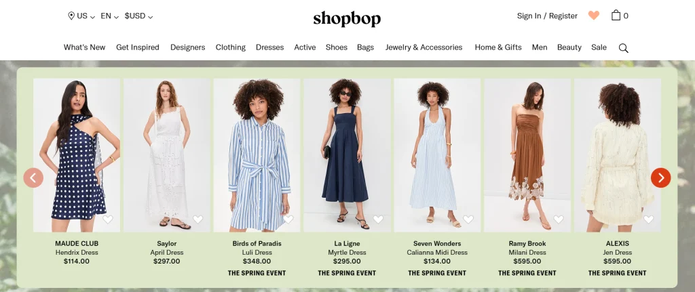The width and height of the screenshot is (695, 292).
Task: Open the Birds of Paradis striped dress image
Action: (x=257, y=155)
